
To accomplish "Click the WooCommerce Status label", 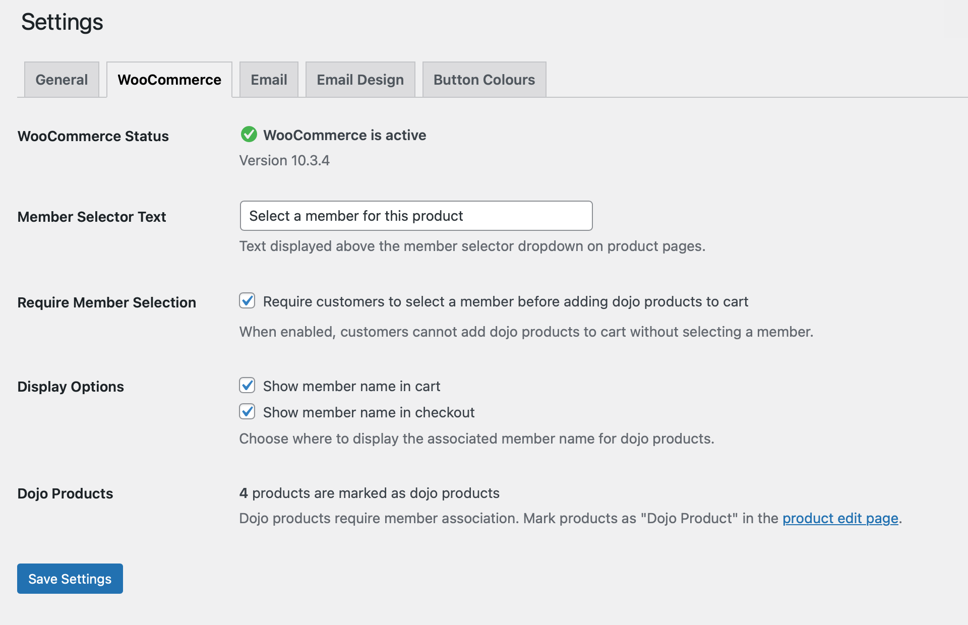I will point(93,136).
